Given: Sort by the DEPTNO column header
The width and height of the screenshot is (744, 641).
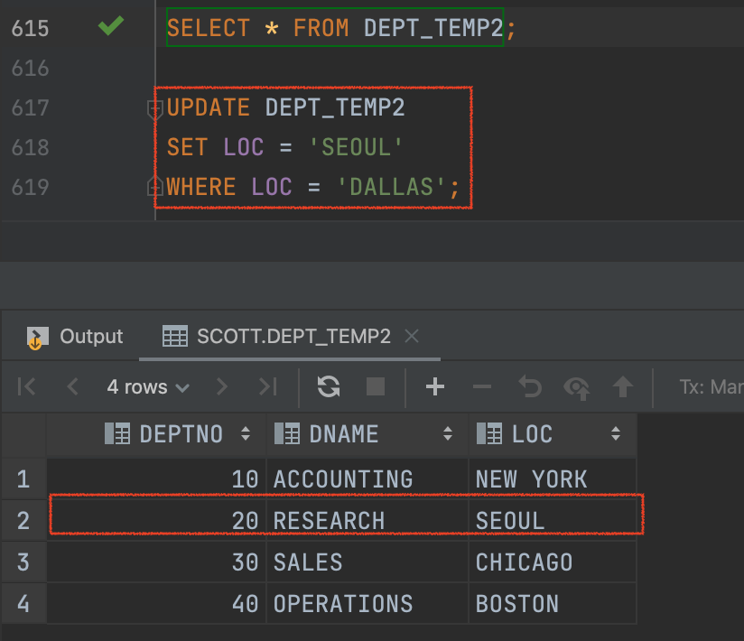Looking at the screenshot, I should (156, 434).
